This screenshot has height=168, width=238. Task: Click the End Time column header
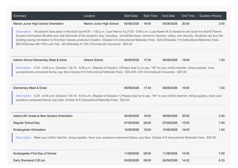coord(188,16)
